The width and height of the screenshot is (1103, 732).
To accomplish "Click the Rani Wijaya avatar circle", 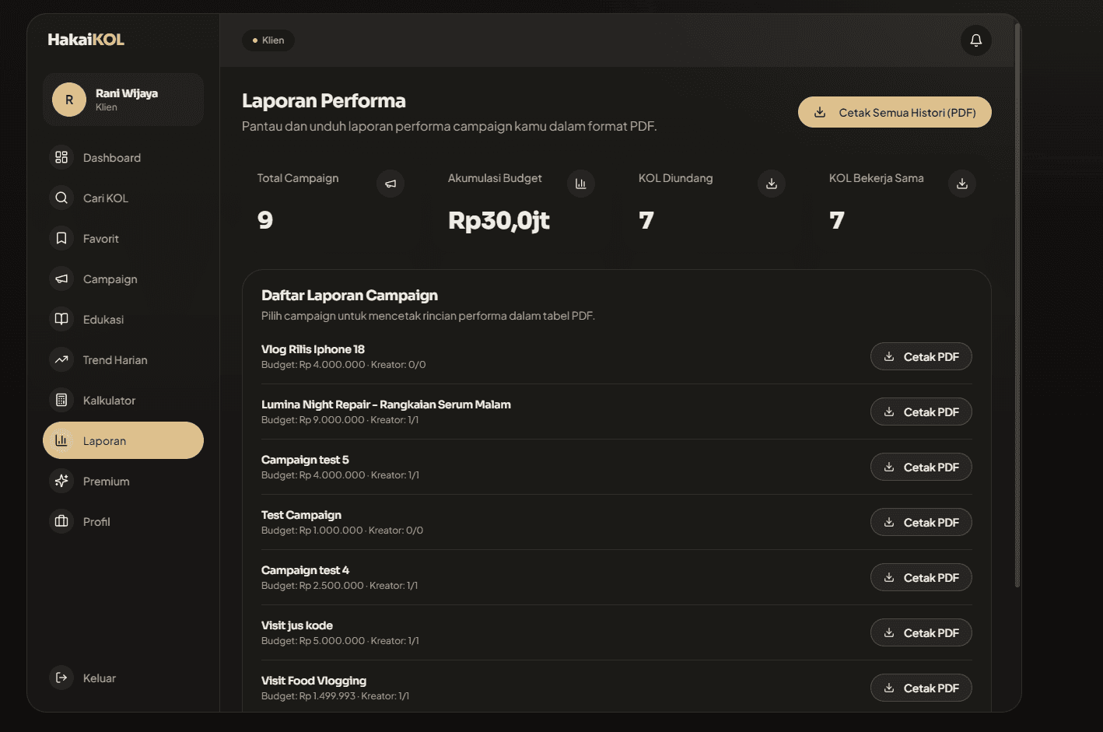I will 69,100.
